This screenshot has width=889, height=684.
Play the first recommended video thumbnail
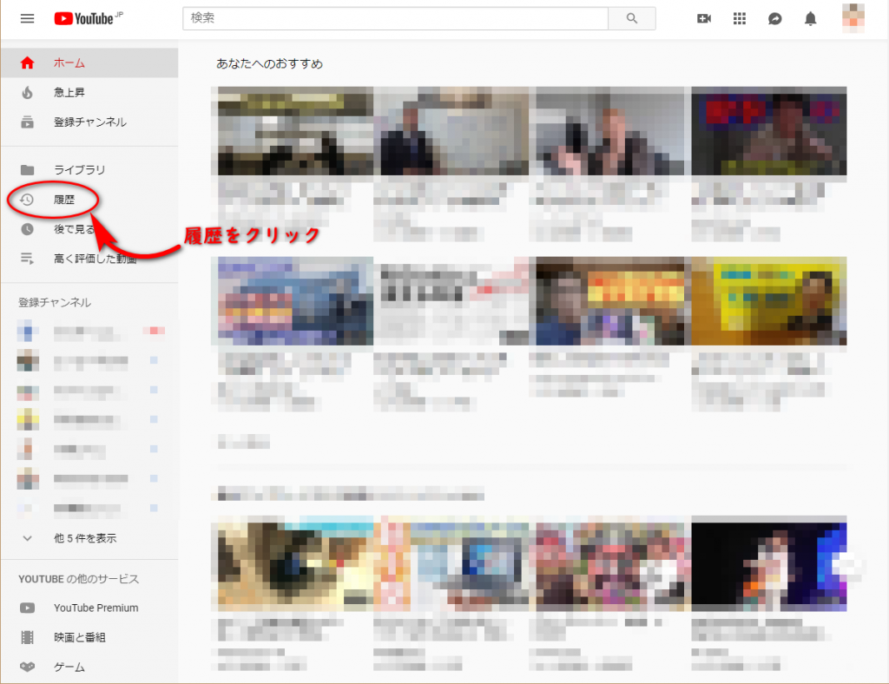pos(294,131)
